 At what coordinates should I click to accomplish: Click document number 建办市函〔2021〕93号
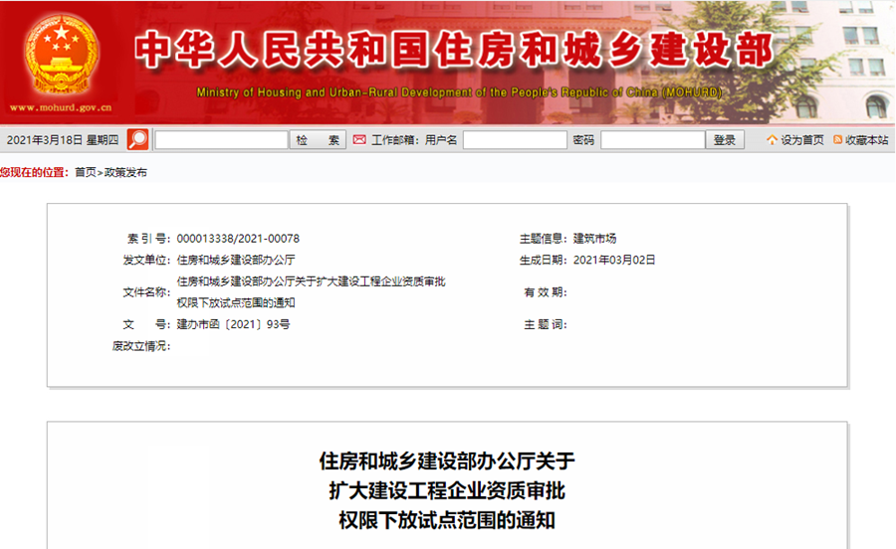(233, 324)
